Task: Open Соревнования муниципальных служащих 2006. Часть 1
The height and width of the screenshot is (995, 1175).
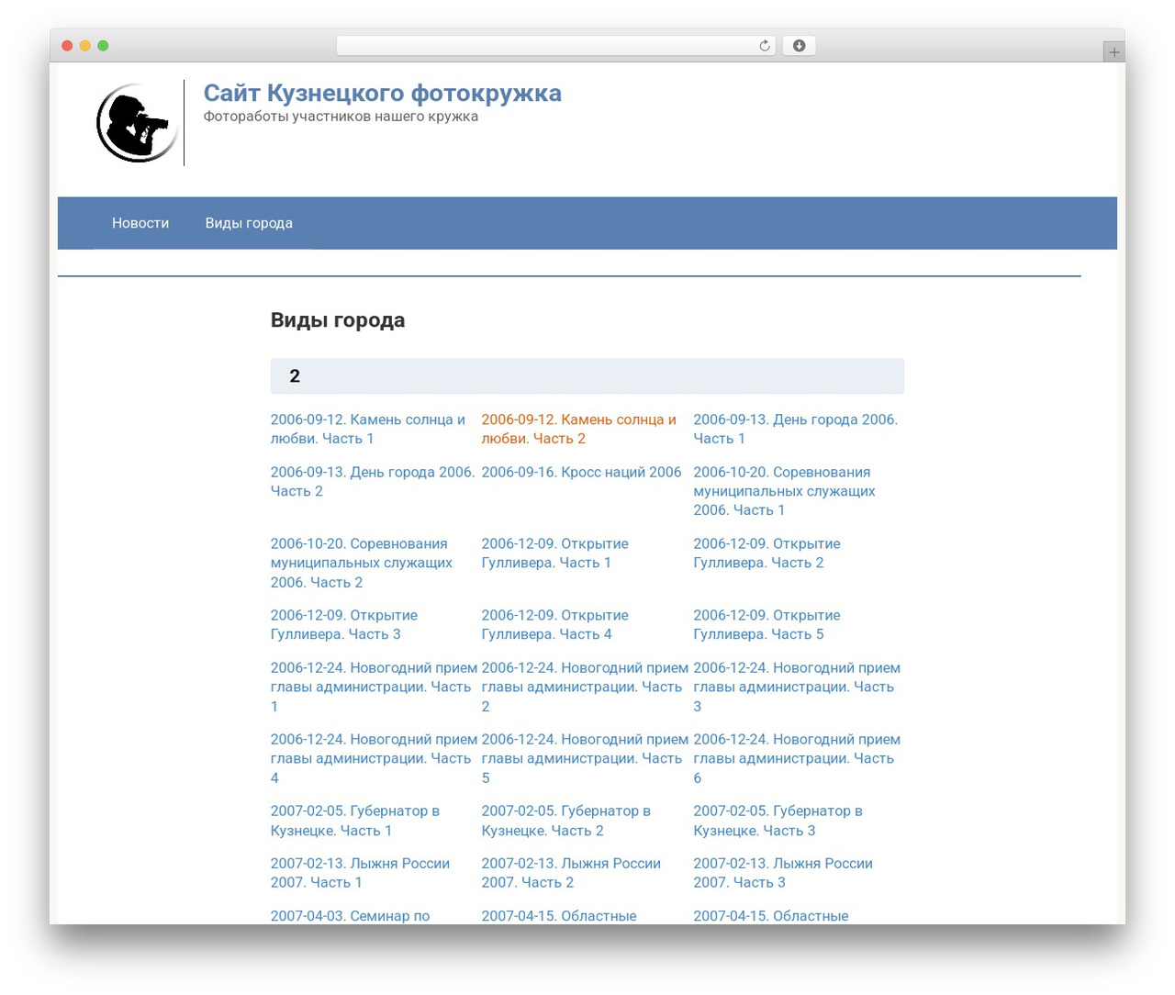Action: 784,491
